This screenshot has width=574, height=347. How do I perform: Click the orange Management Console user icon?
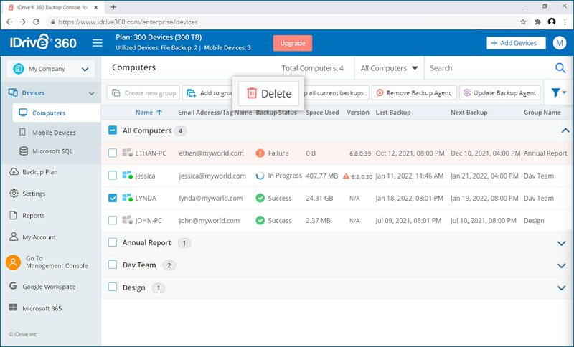click(x=13, y=262)
